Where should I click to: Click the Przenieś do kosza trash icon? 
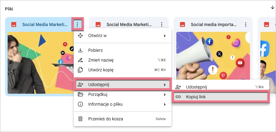click(80, 119)
